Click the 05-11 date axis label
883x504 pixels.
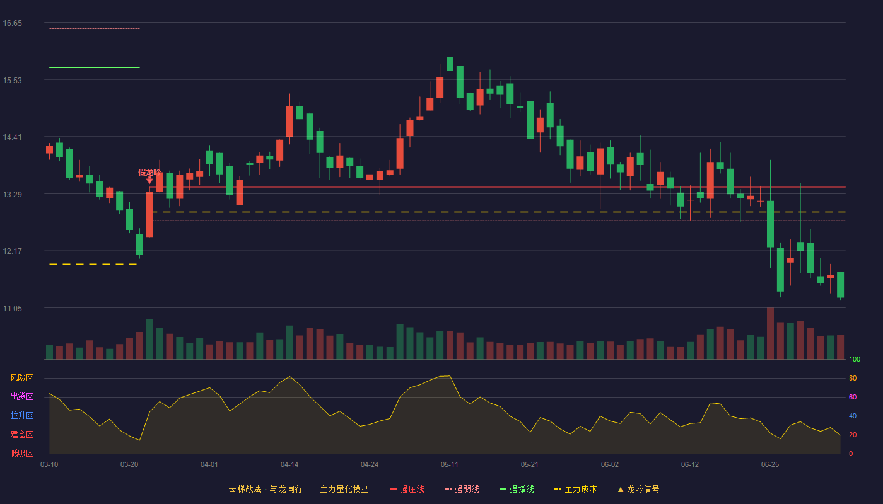click(450, 464)
